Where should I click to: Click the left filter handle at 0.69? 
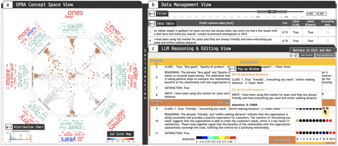coord(257,12)
